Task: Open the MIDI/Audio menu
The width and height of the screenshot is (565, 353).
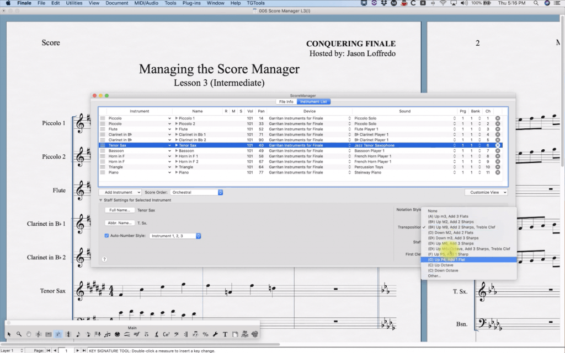Action: pyautogui.click(x=146, y=3)
